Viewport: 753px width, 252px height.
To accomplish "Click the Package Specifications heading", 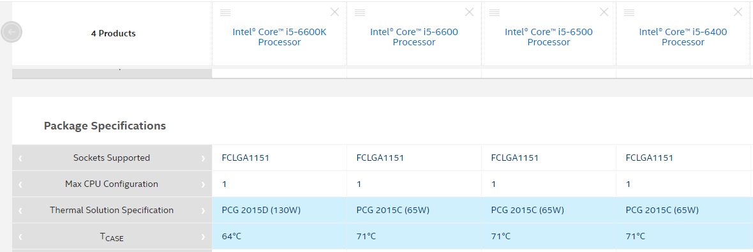I will (x=105, y=126).
